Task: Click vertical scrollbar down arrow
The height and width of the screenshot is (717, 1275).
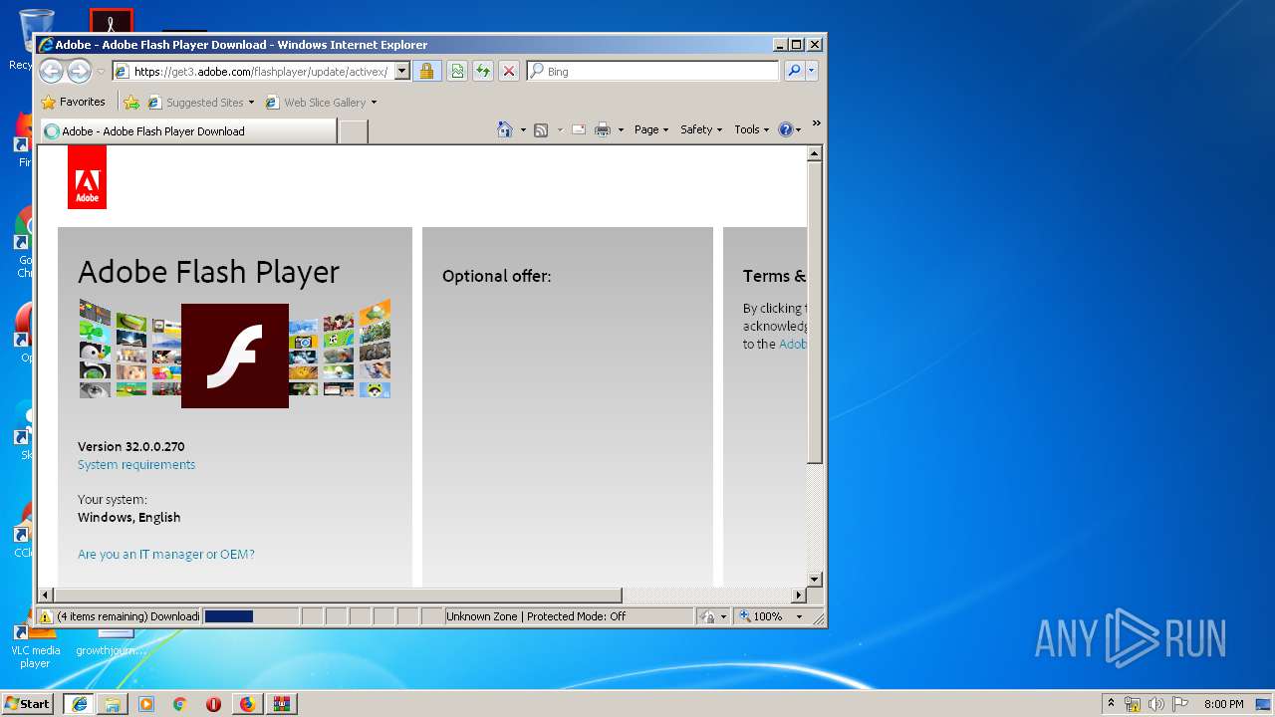Action: point(814,579)
